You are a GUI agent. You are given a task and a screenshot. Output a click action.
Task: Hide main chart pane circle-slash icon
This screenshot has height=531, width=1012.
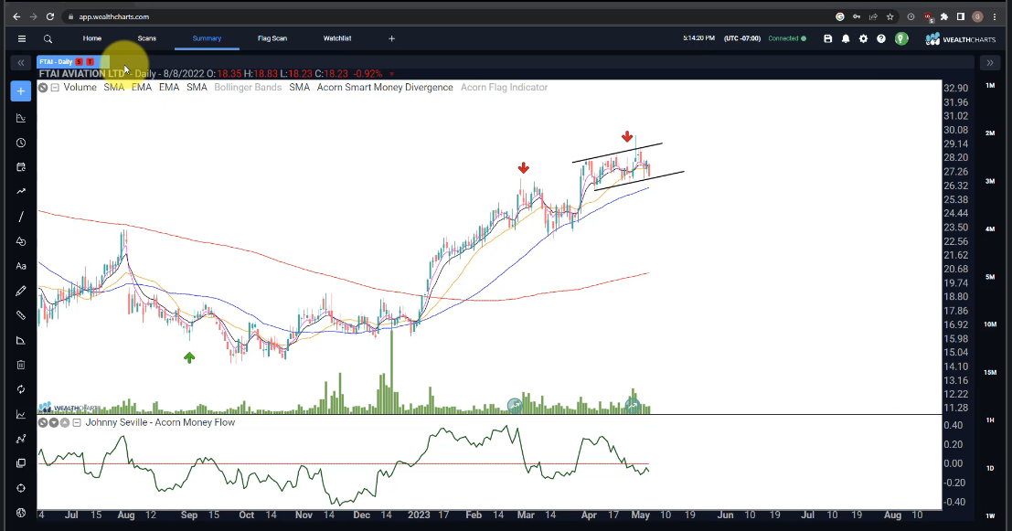43,88
